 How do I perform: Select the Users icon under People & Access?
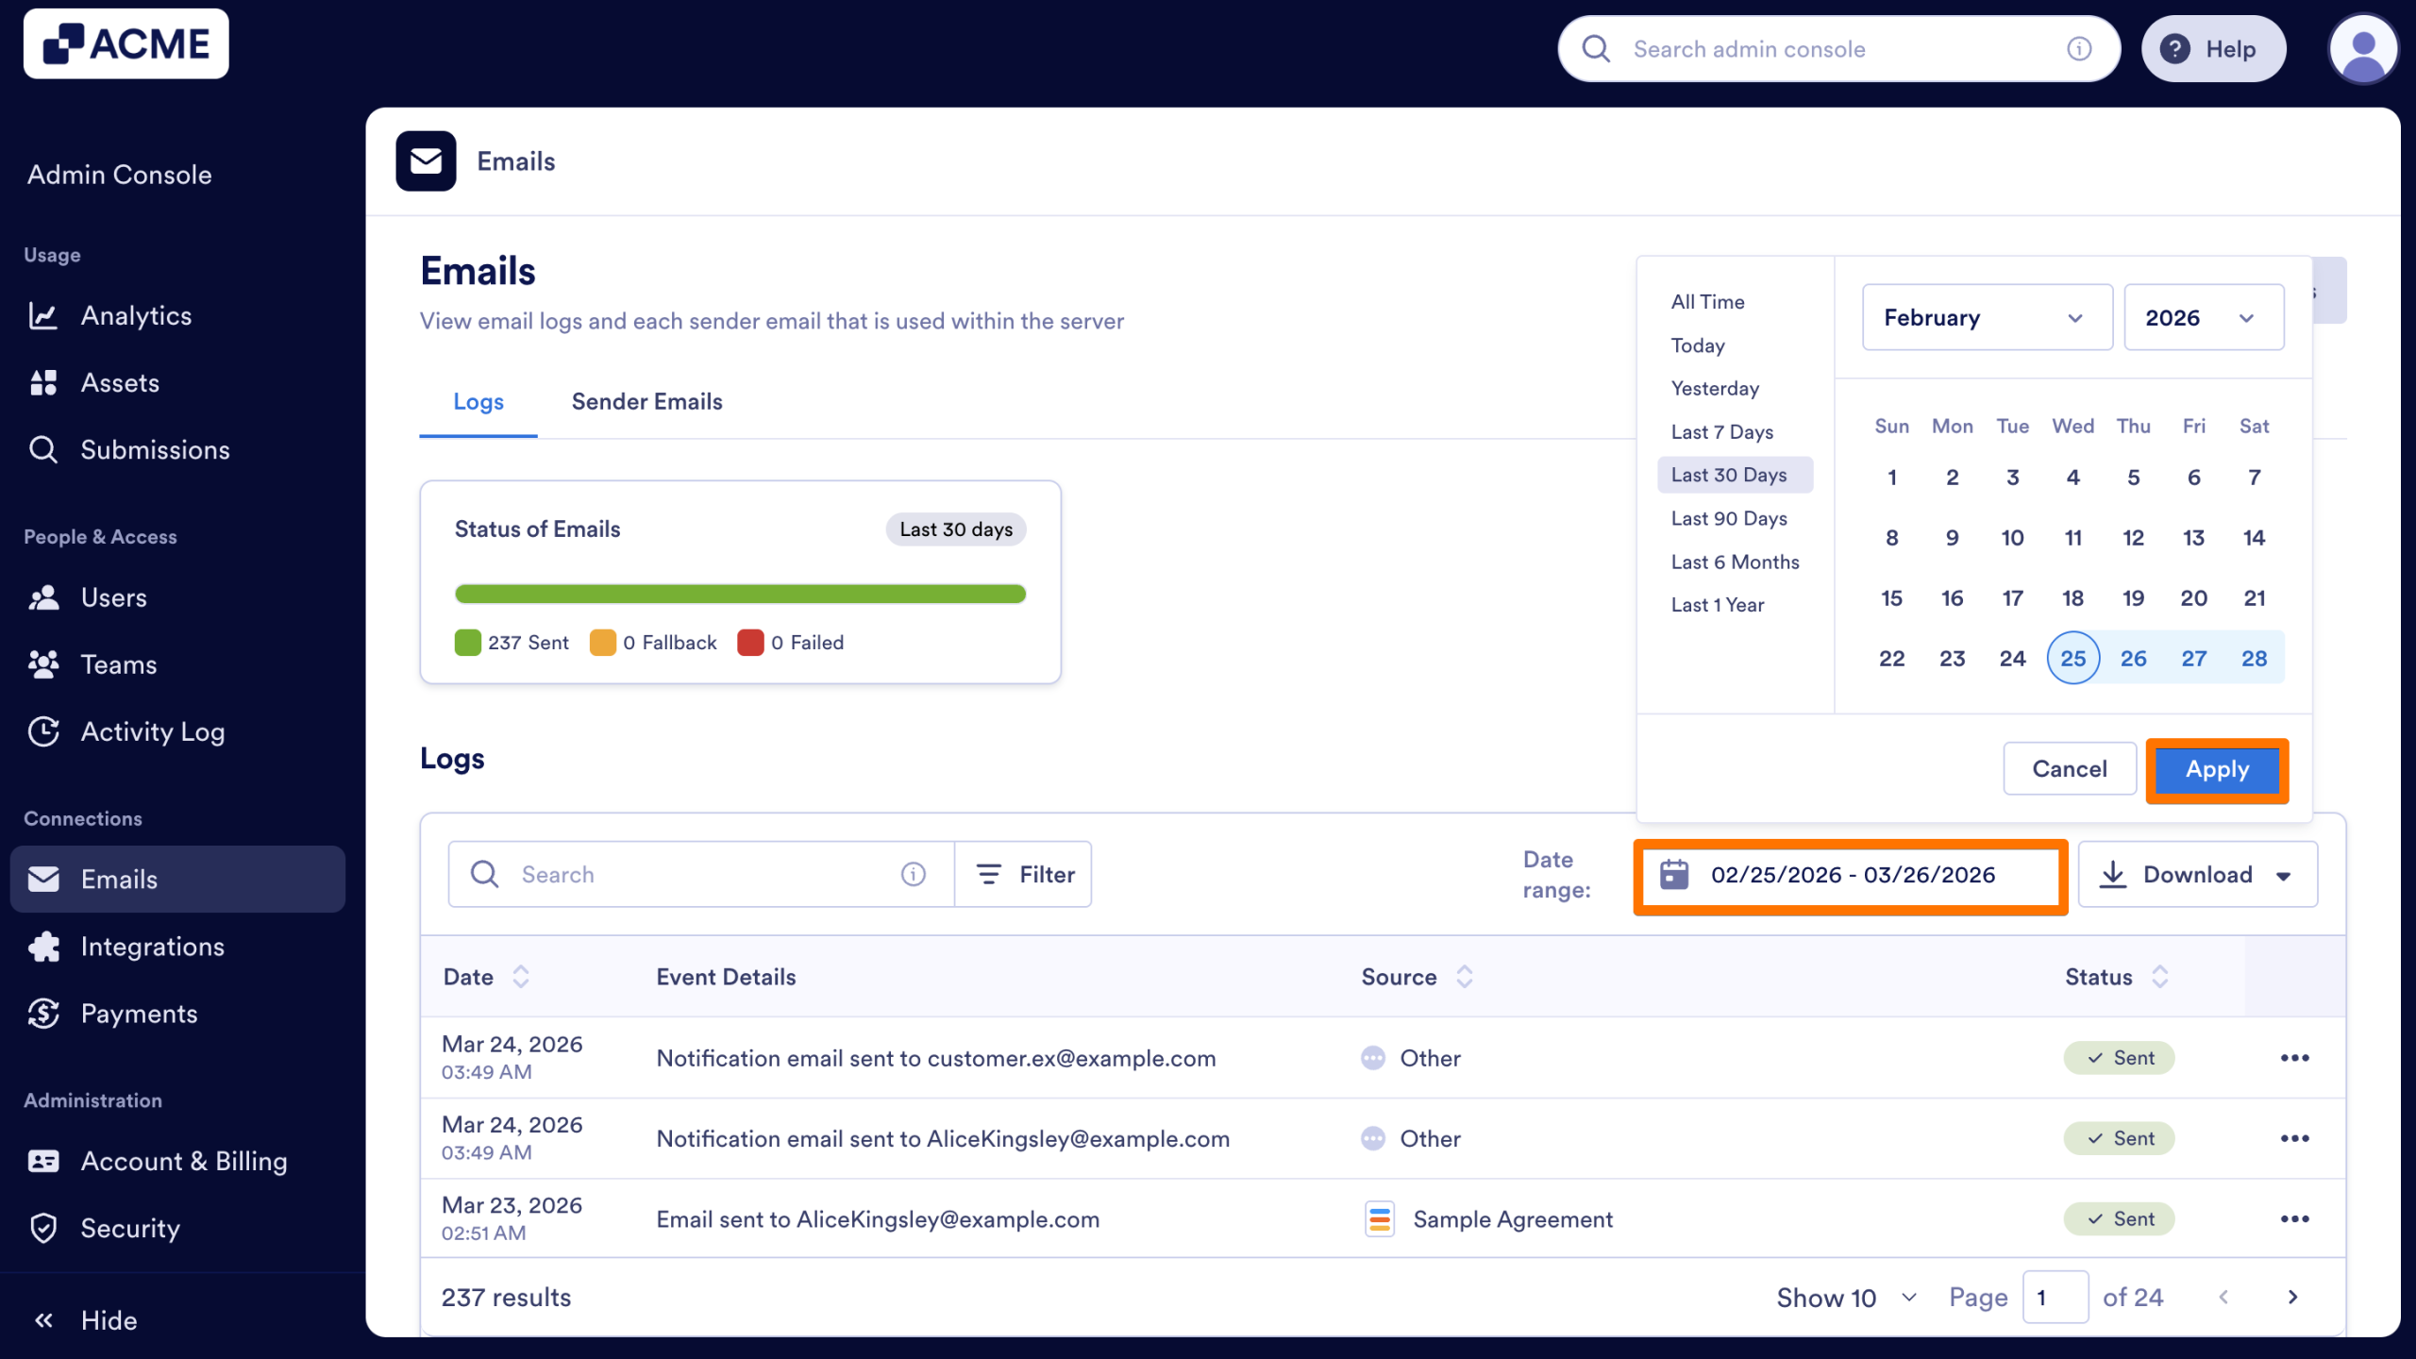pos(43,596)
